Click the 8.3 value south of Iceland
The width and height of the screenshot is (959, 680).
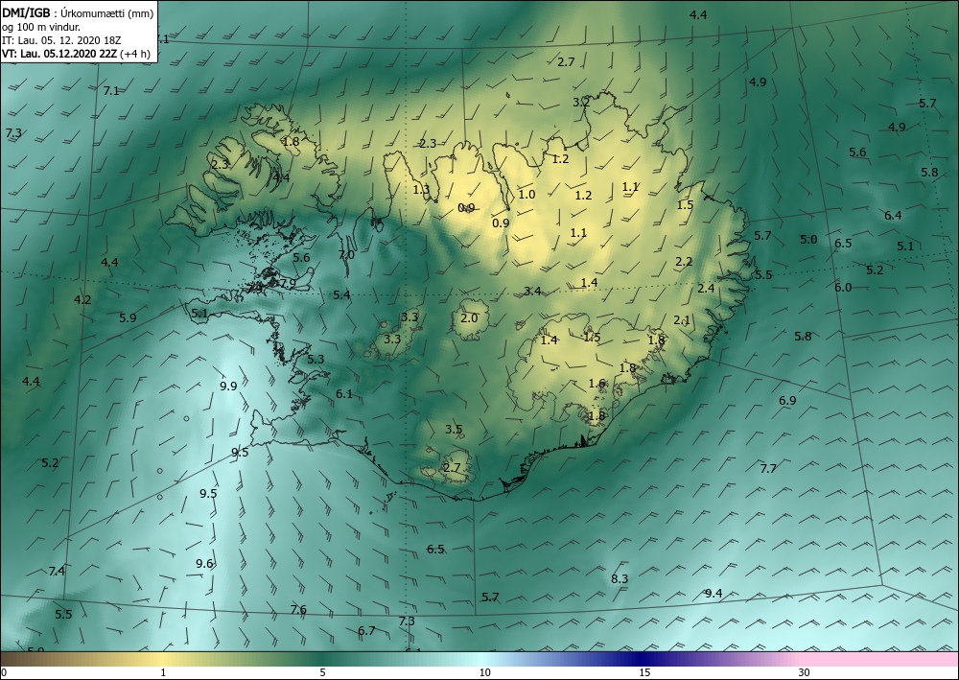[x=620, y=578]
